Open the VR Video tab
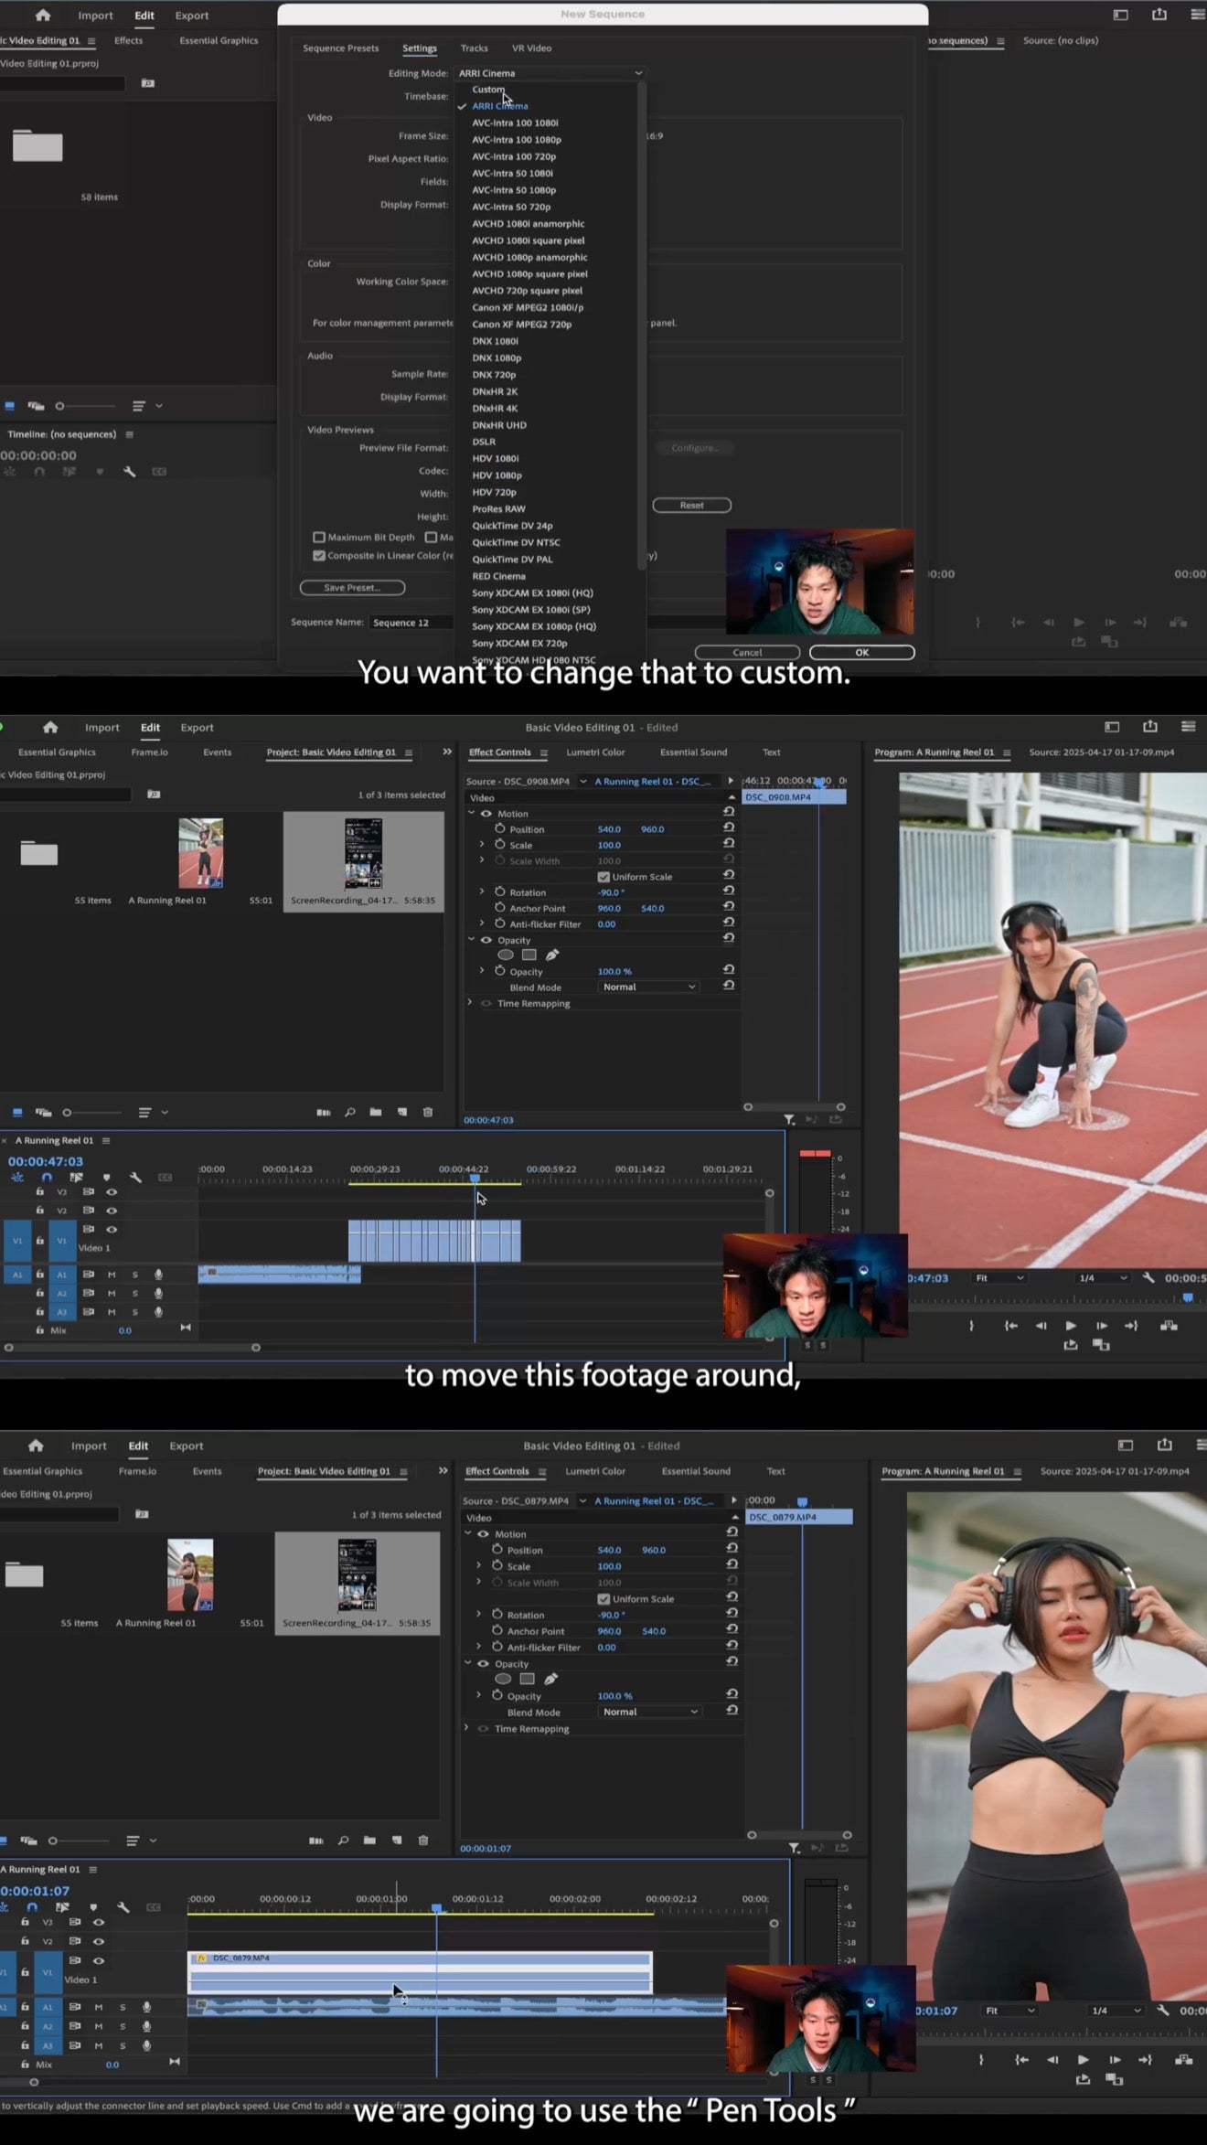This screenshot has height=2145, width=1207. point(531,48)
